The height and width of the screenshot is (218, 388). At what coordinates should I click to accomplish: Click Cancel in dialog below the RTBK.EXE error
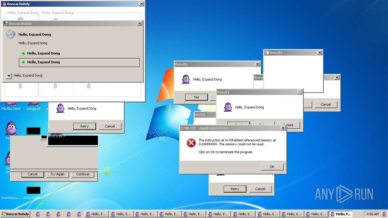(x=260, y=189)
